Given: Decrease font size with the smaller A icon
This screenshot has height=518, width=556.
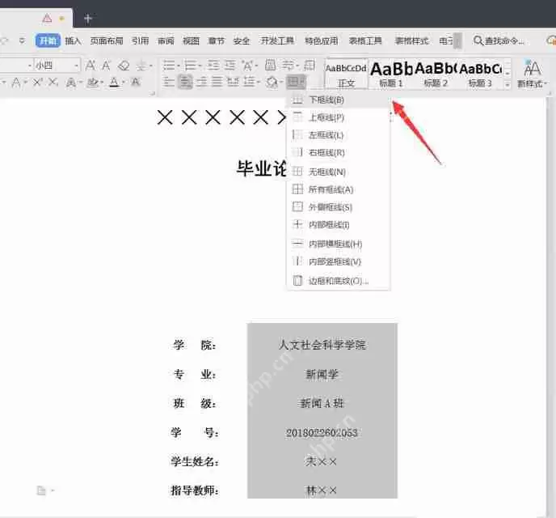Looking at the screenshot, I should click(106, 66).
